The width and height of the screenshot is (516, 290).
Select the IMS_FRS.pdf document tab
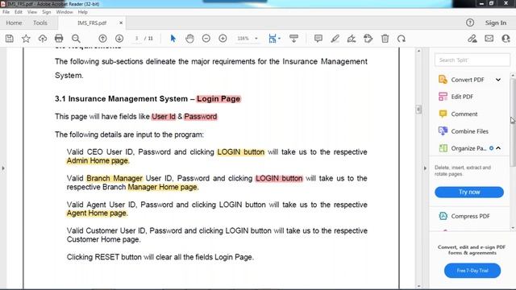[x=92, y=23]
